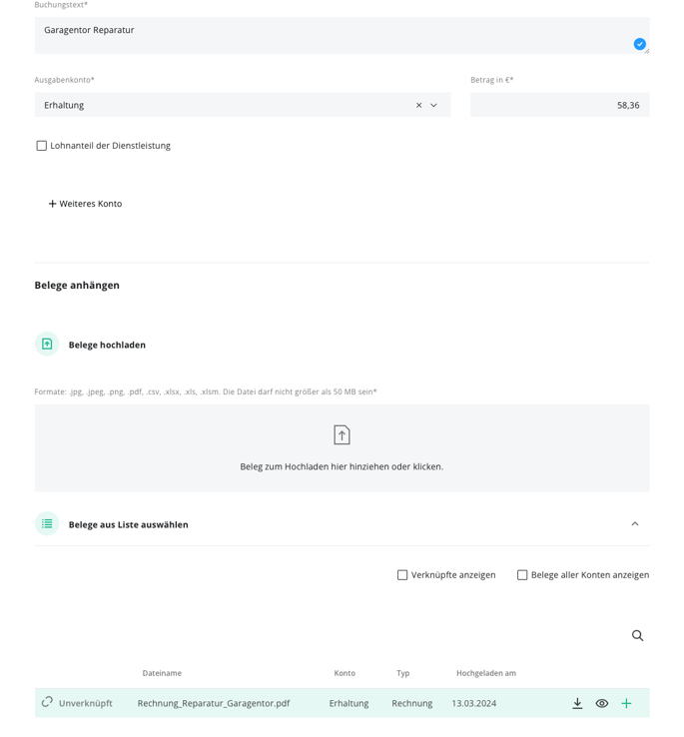This screenshot has width=684, height=737.
Task: Click the Unverknüpft link status icon
Action: [x=47, y=702]
